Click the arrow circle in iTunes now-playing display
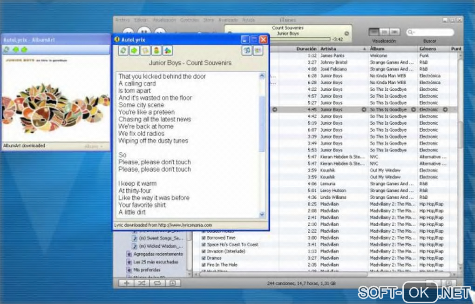Viewport: 475px width, 304px height. (346, 34)
